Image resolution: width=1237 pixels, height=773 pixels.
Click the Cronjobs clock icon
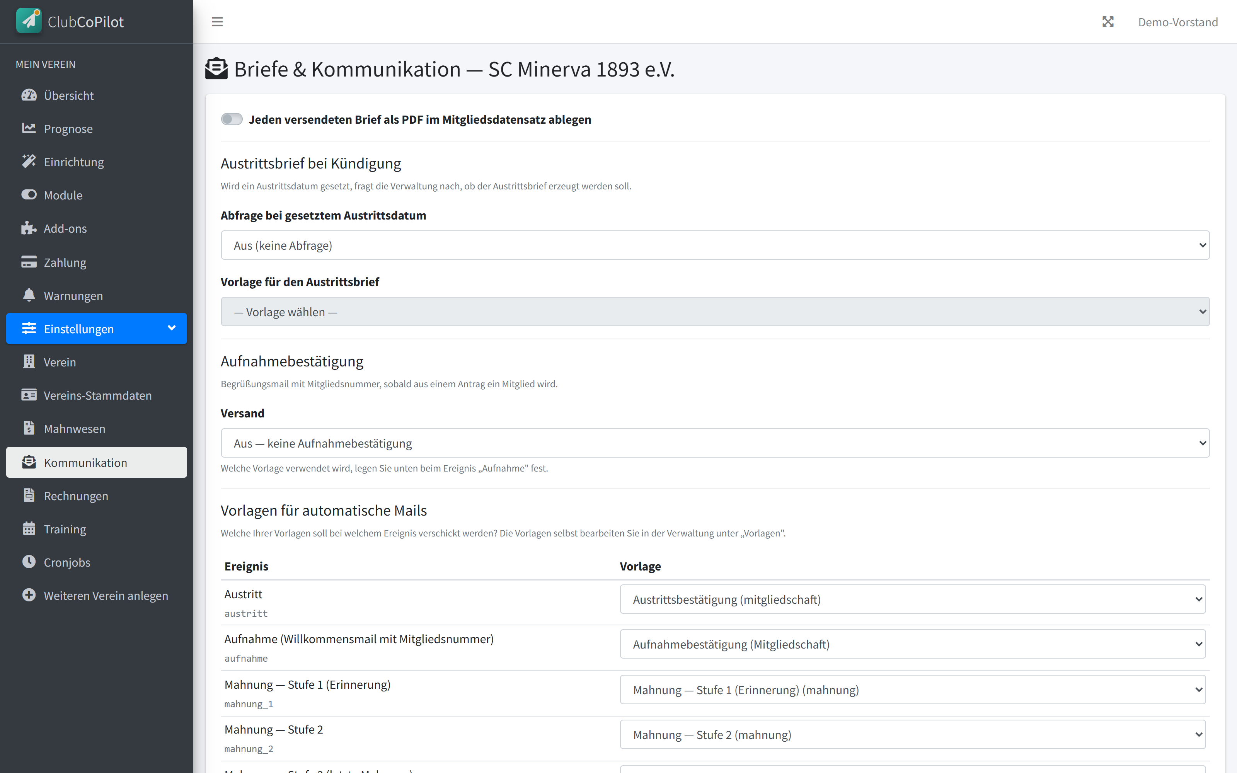29,562
